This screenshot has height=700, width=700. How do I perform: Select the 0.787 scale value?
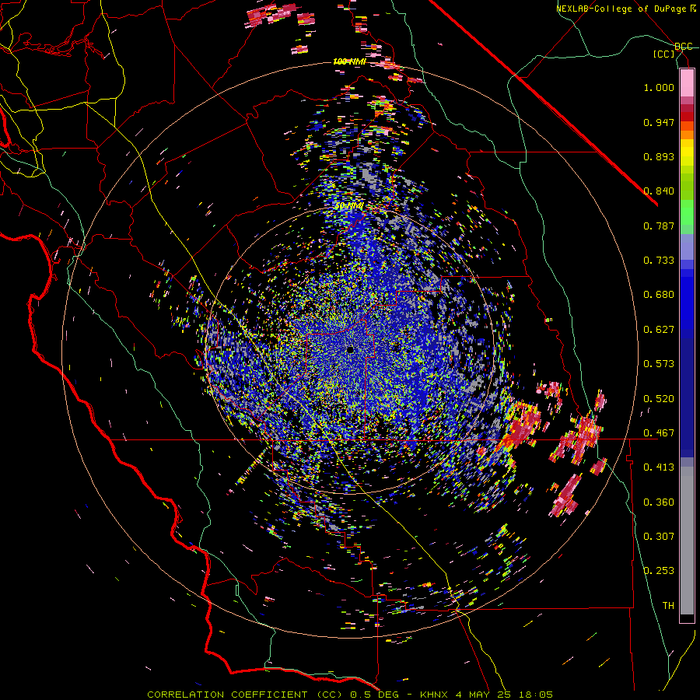(659, 226)
